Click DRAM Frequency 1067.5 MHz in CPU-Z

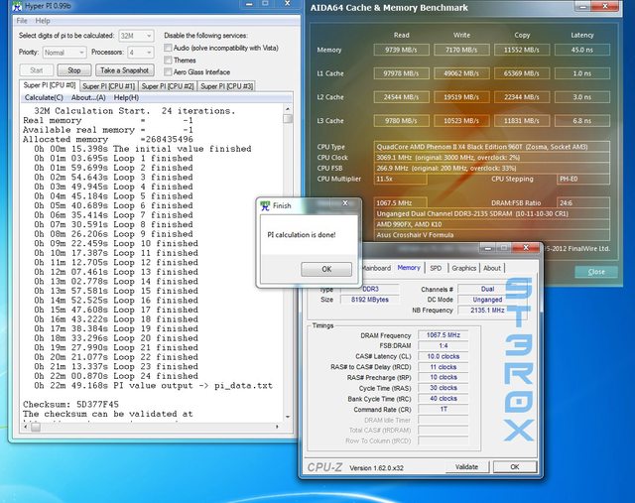coord(444,335)
